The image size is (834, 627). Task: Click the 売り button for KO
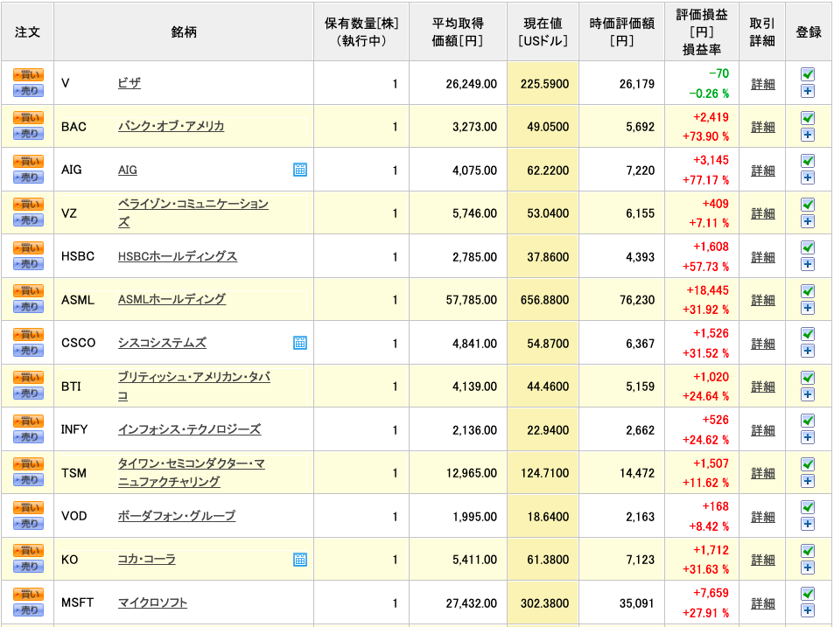tap(28, 567)
